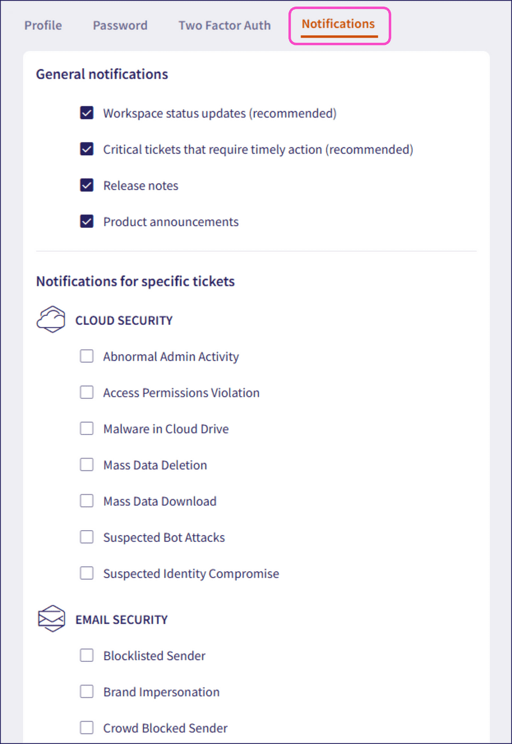
Task: Enable Malware in Cloud Drive alerts
Action: point(87,428)
